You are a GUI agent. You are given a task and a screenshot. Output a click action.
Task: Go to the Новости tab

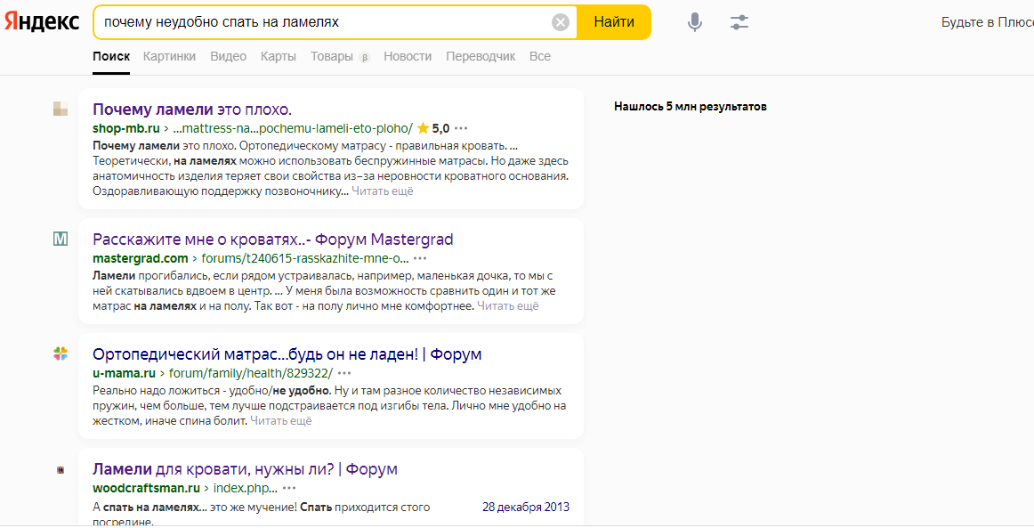point(408,57)
